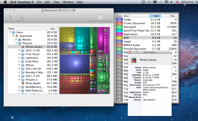Select the QuickTime Player Do row
Screen dimensions: 198x121
(x=146, y=31)
